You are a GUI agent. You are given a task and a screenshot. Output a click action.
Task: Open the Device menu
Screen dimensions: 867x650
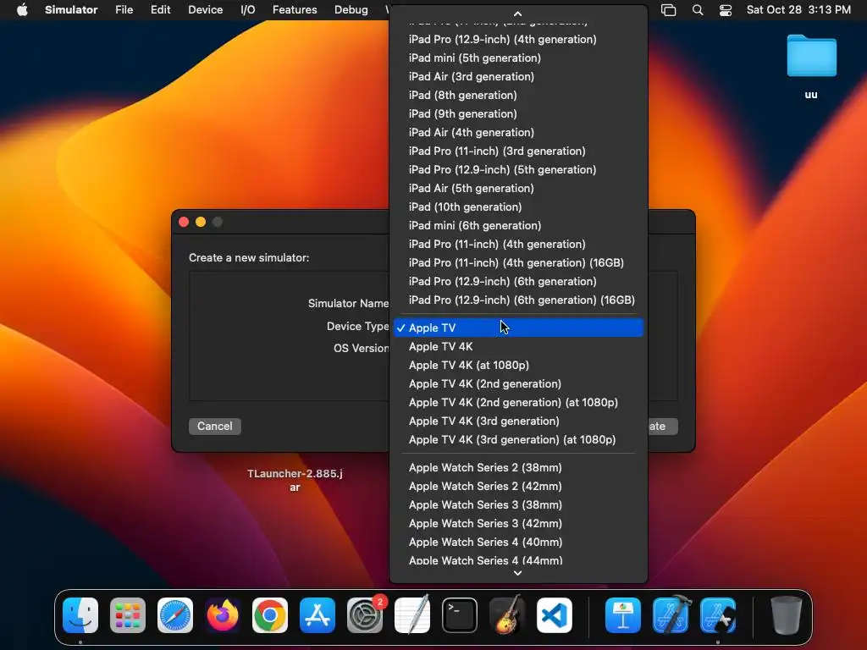tap(205, 10)
